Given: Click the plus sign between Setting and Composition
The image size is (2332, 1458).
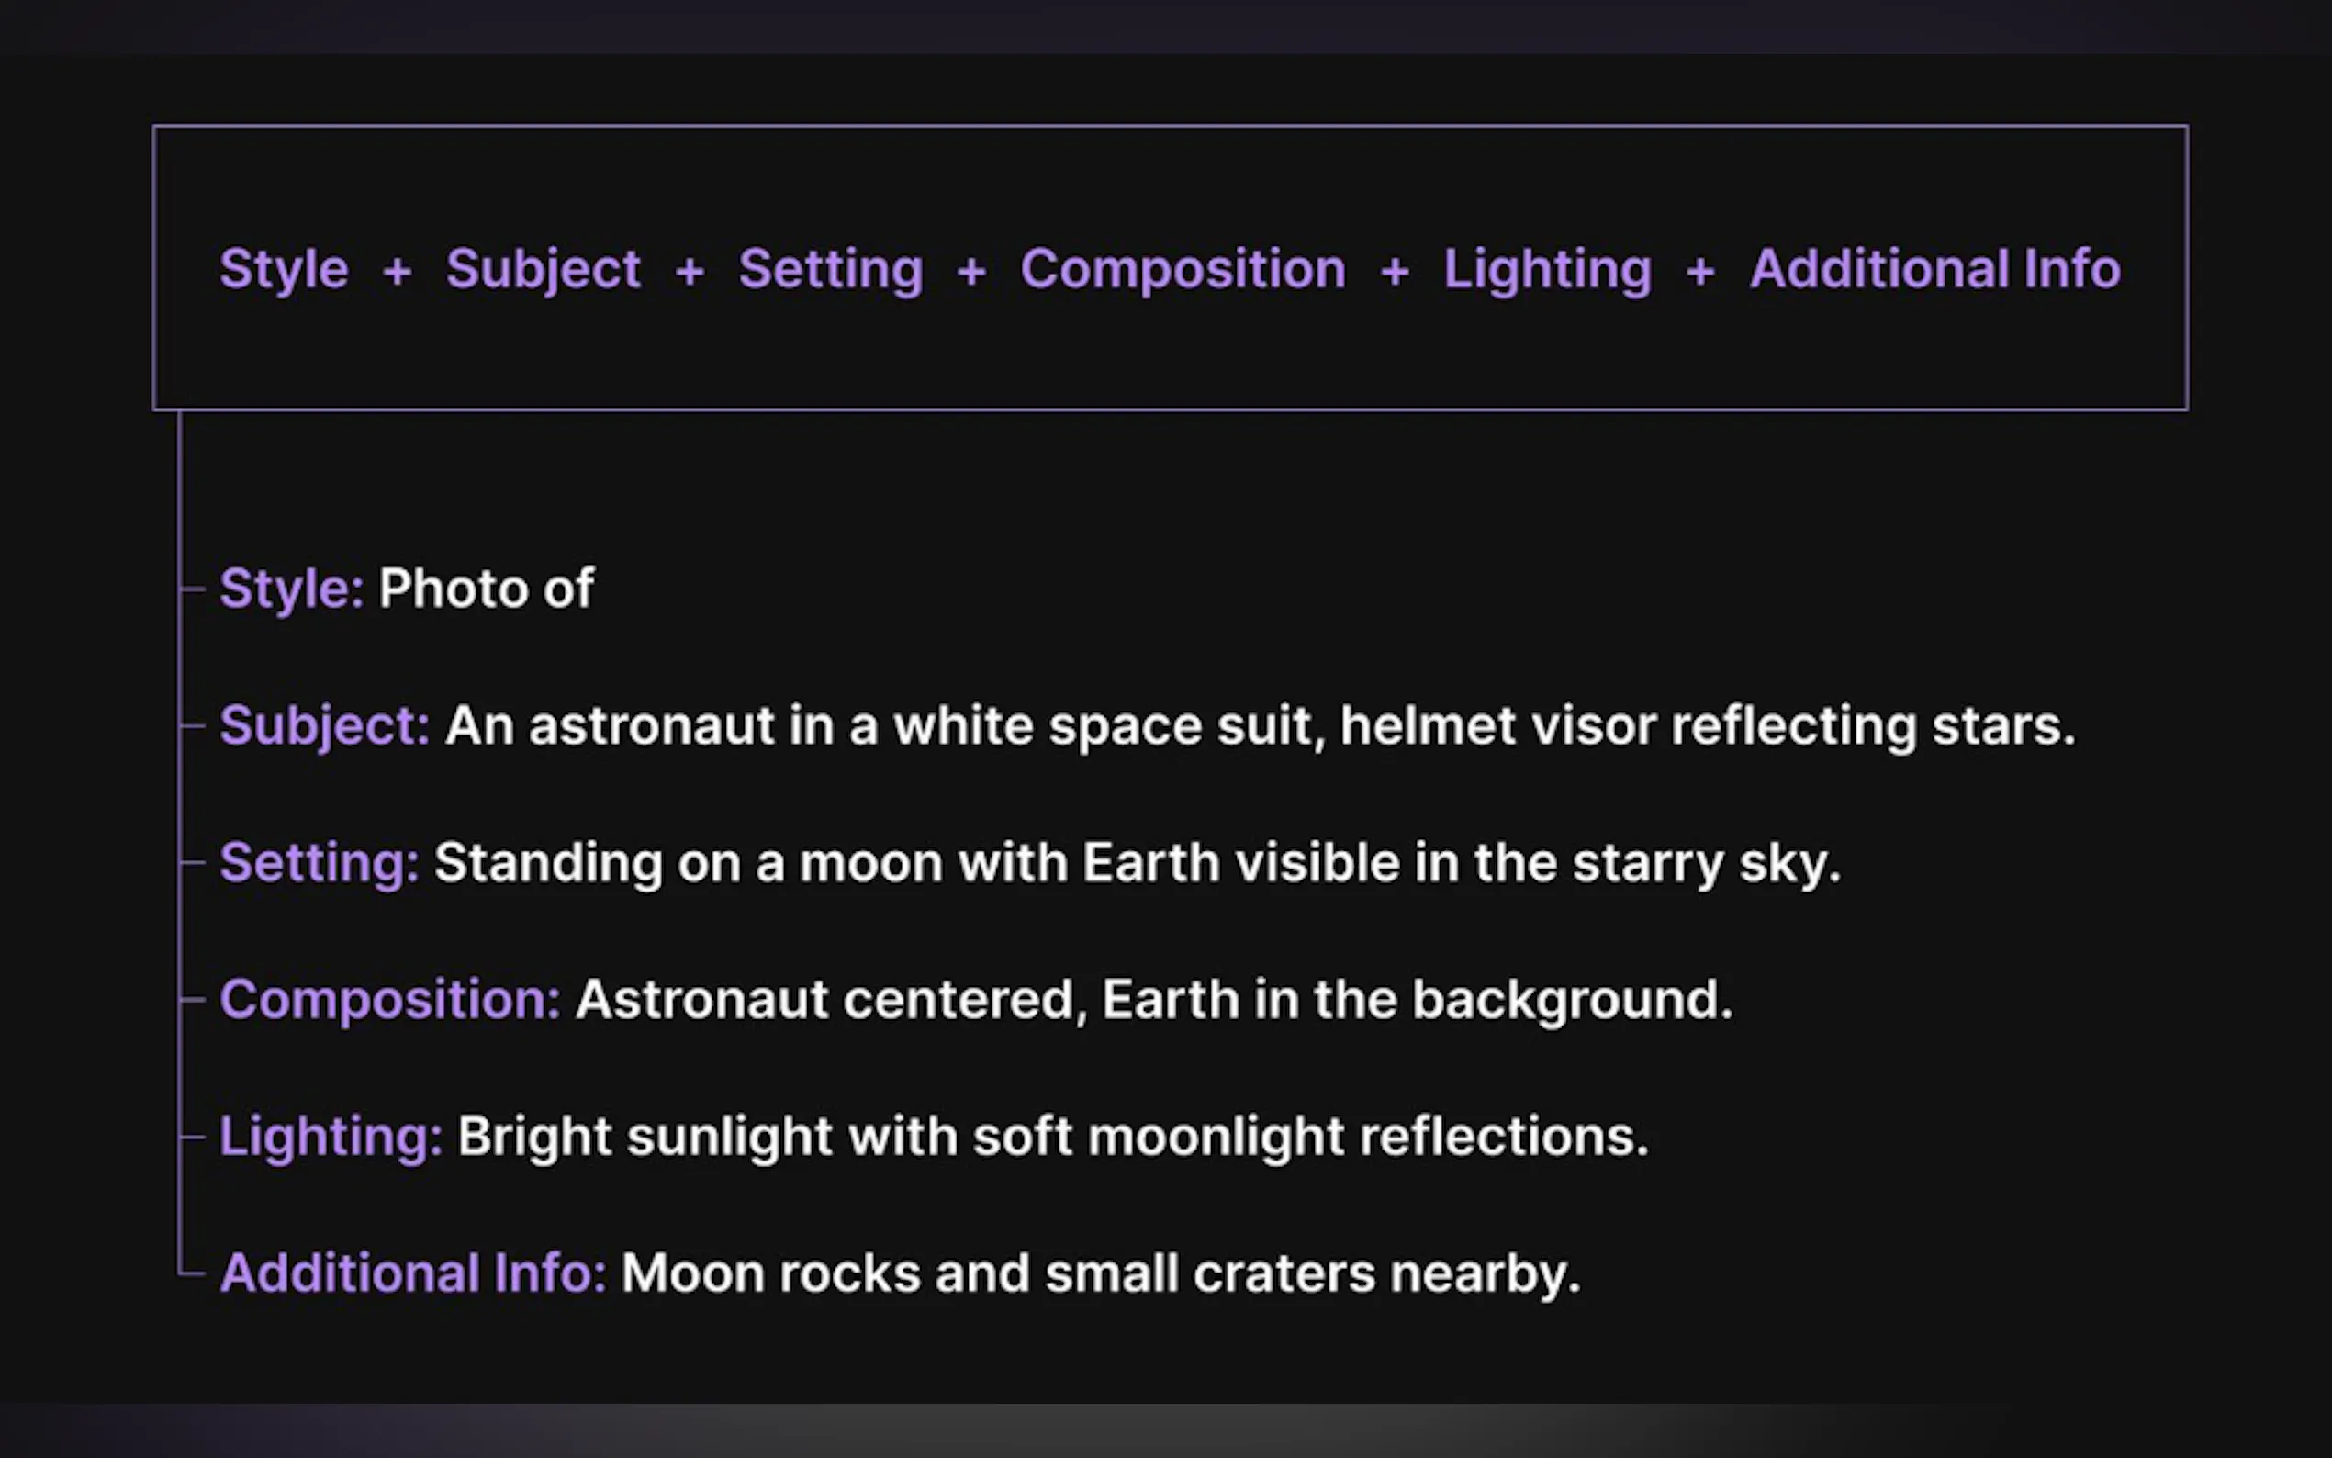Looking at the screenshot, I should pyautogui.click(x=971, y=272).
